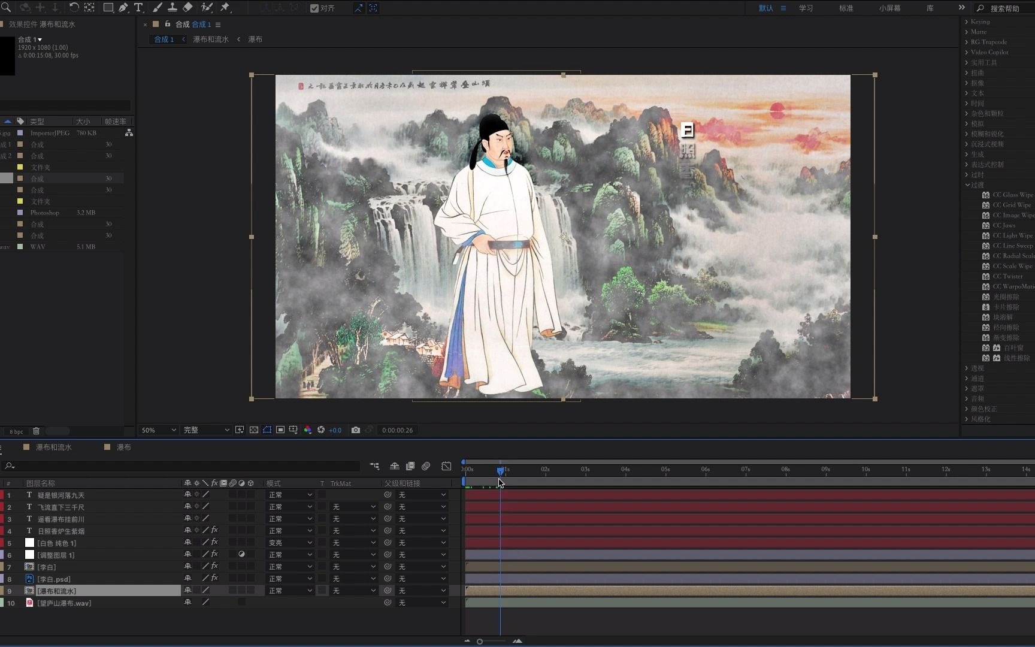Switch to the 学习 workspace
Image resolution: width=1035 pixels, height=647 pixels.
click(x=806, y=8)
